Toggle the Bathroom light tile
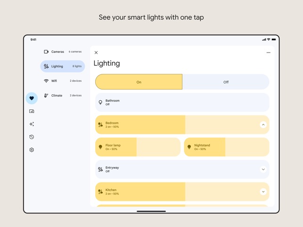 (x=182, y=102)
